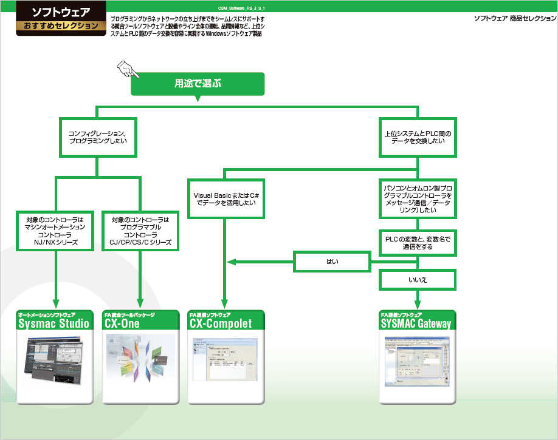Click the オートメーションソフトウェア label above Sysmac Studio
The image size is (558, 440).
[47, 315]
